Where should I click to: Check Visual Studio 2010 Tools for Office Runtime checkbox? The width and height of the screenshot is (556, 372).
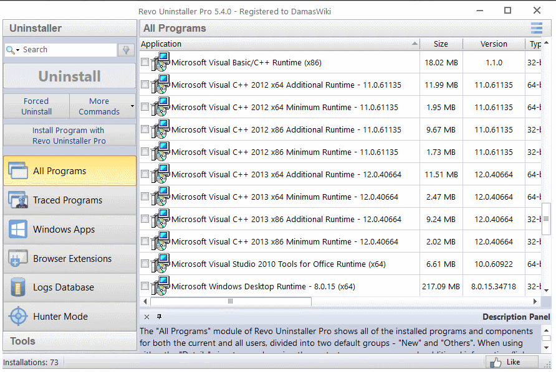pos(145,263)
